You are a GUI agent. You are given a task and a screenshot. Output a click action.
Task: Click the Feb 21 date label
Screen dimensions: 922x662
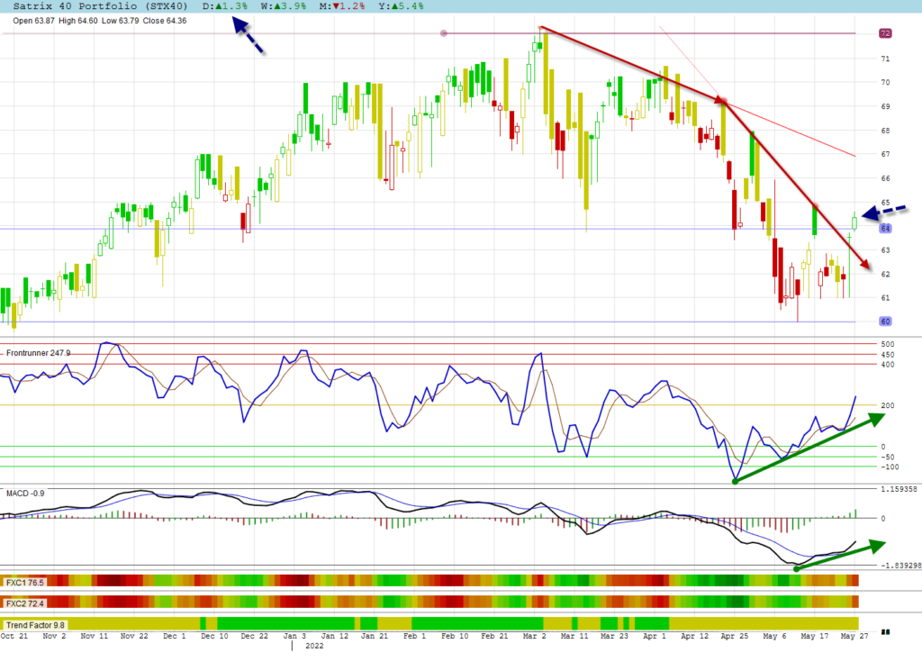click(494, 636)
